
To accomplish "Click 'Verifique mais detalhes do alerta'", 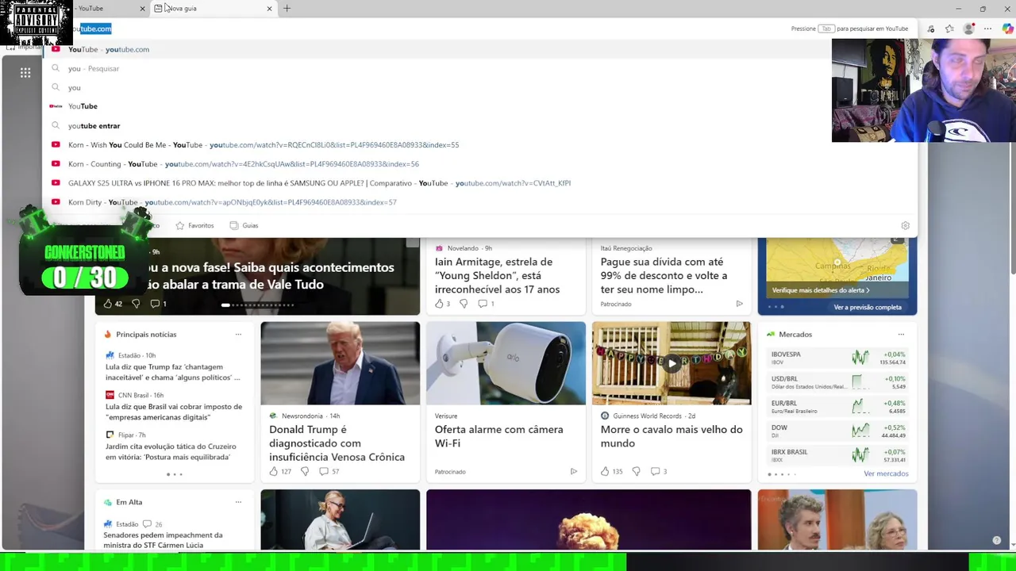I will coord(821,290).
